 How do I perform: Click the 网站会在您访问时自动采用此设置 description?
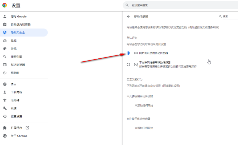point(146,44)
